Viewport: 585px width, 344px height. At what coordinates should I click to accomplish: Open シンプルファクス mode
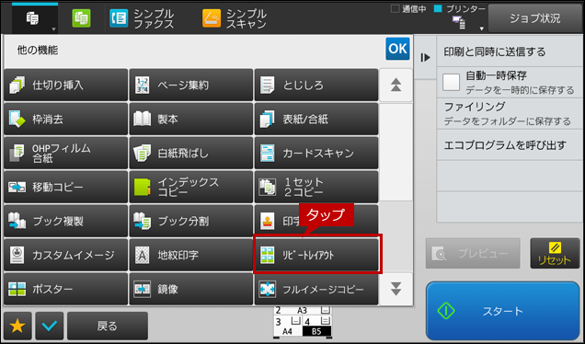coord(143,18)
